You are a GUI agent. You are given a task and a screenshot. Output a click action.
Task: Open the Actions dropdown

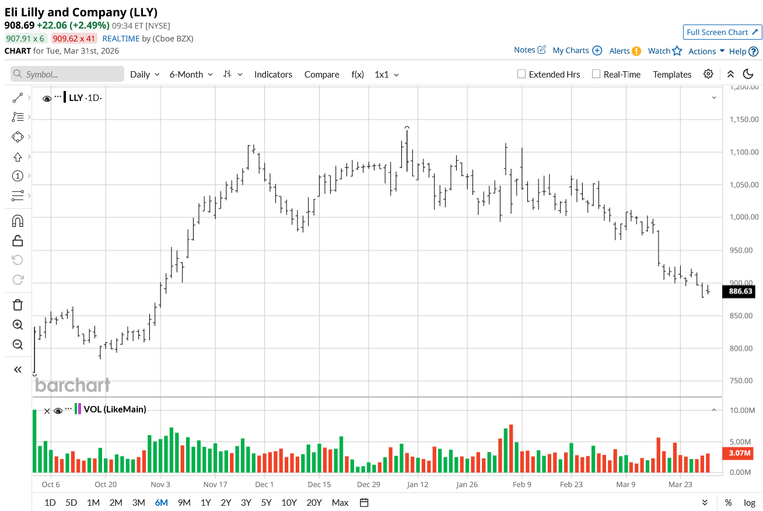coord(706,51)
